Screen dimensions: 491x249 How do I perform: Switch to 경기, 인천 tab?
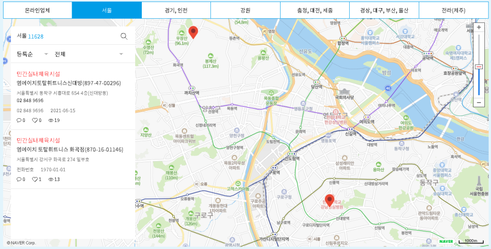coord(176,10)
